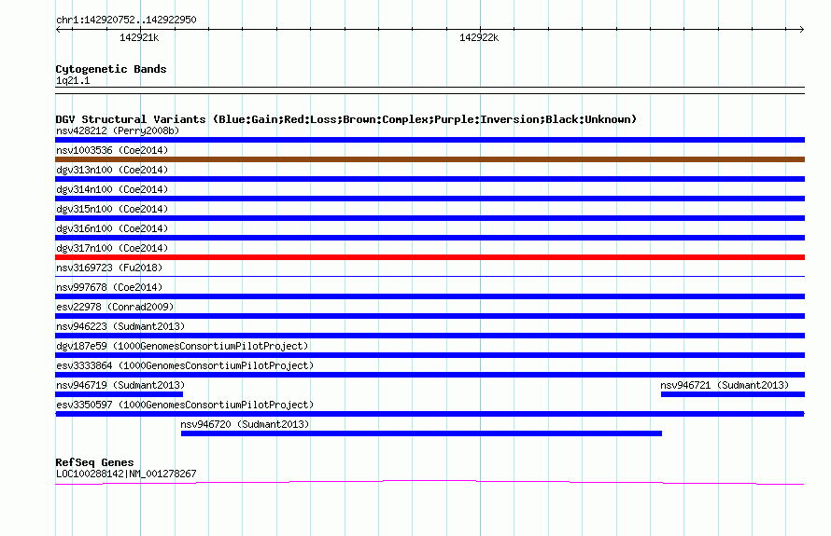Click the blue bar of dgv187e59
This screenshot has height=536, width=831.
pyautogui.click(x=430, y=355)
